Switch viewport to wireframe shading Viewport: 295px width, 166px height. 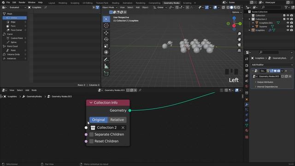[x=228, y=7]
